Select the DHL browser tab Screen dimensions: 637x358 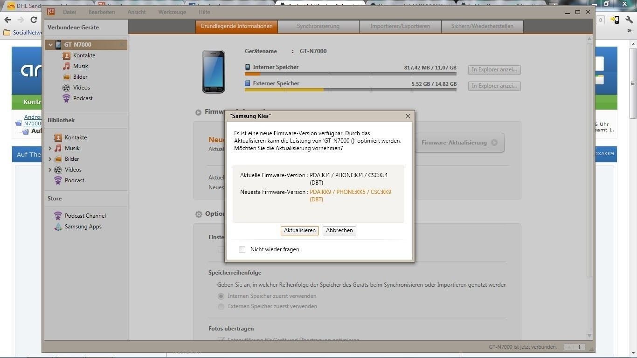pyautogui.click(x=46, y=5)
